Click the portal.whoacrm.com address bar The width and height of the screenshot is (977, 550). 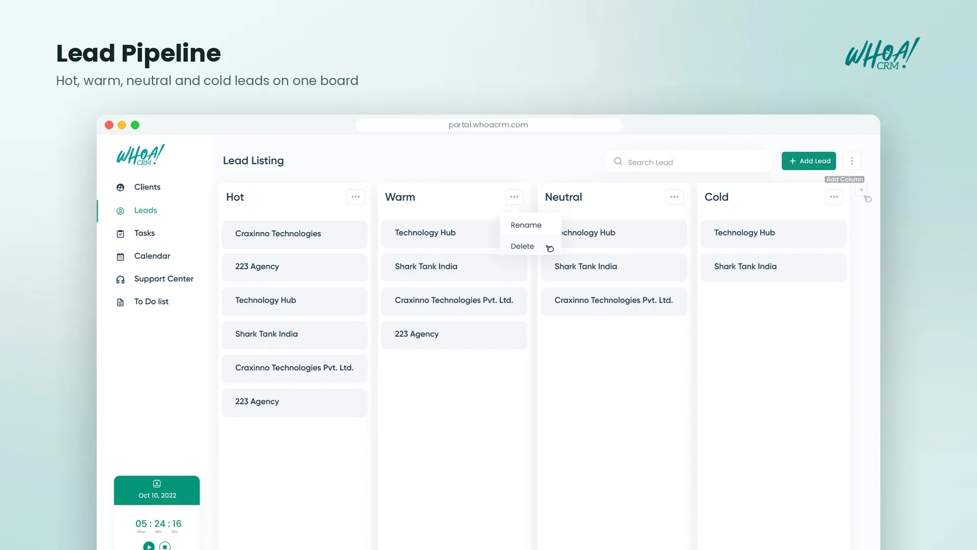coord(489,125)
